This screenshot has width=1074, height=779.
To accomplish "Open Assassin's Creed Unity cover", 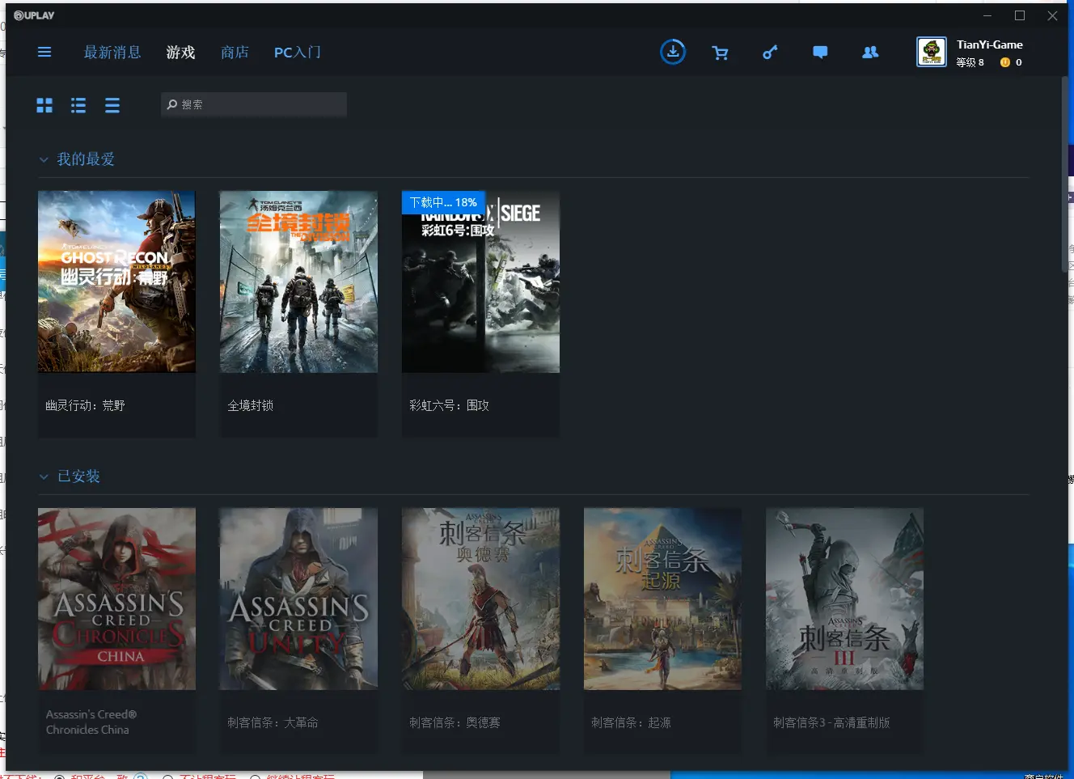I will point(298,599).
